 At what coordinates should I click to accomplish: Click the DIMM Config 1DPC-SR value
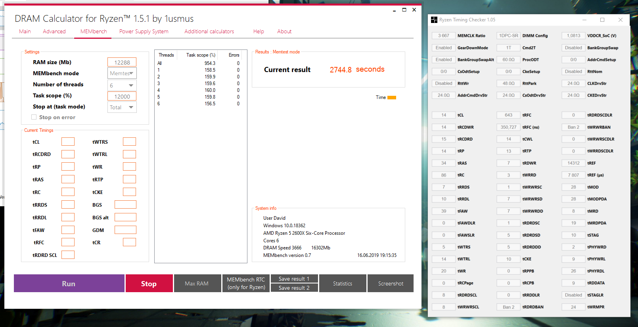pyautogui.click(x=509, y=36)
